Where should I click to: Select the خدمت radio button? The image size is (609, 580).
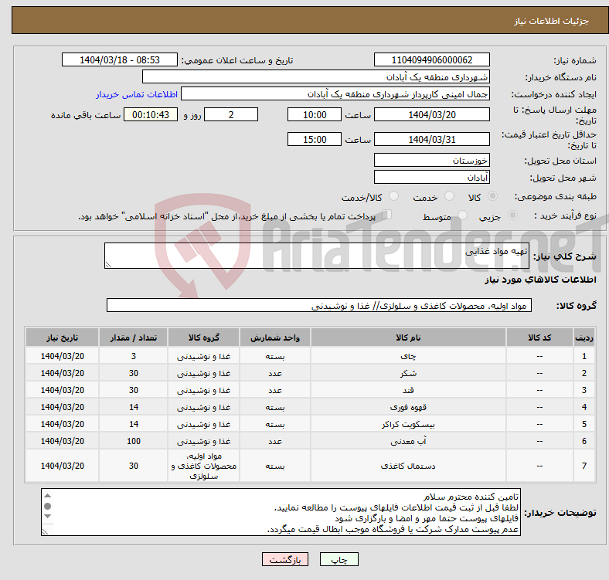click(x=449, y=196)
